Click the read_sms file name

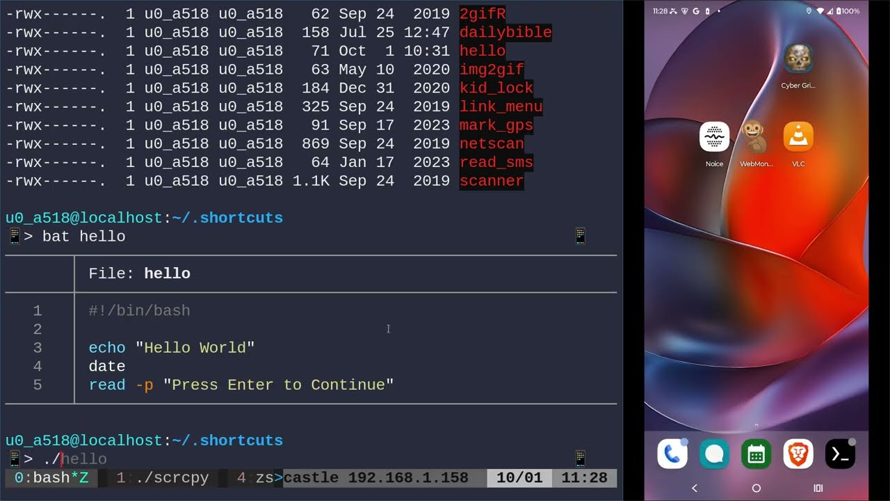tap(496, 162)
